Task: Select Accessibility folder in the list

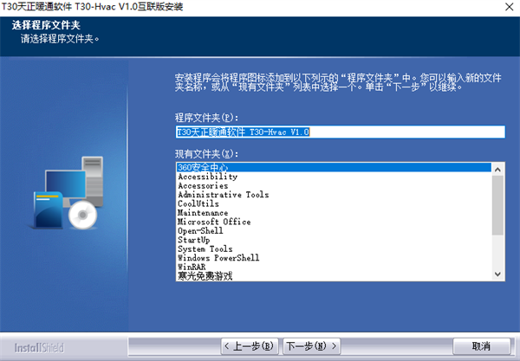Action: click(x=334, y=177)
